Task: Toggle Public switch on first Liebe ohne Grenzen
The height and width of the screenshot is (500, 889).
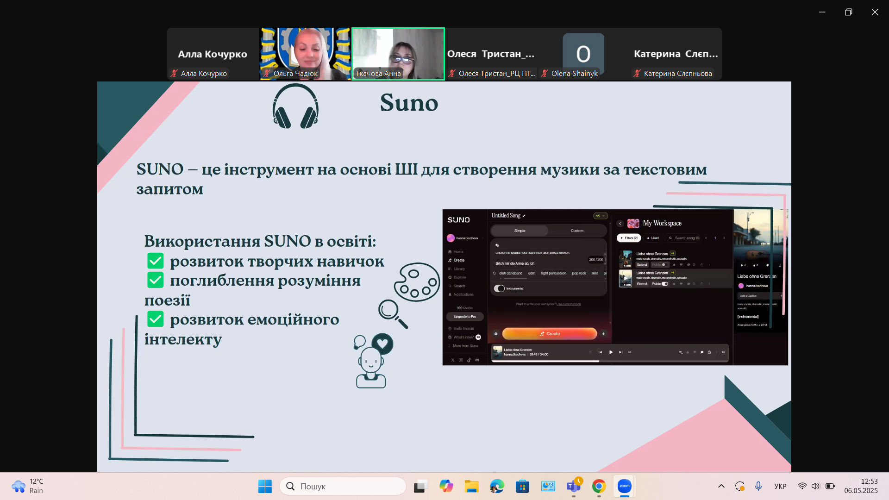Action: tap(664, 265)
